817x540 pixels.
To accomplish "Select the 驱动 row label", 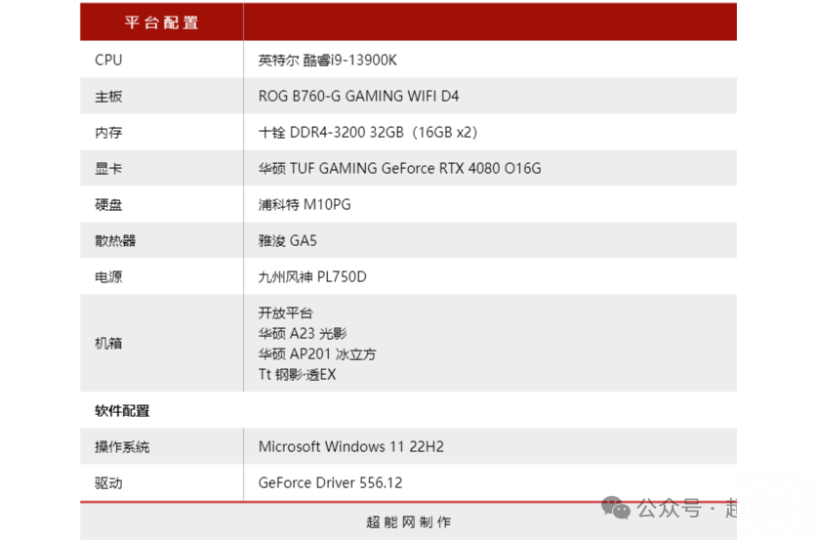I will [108, 483].
